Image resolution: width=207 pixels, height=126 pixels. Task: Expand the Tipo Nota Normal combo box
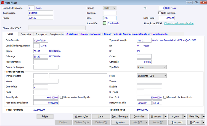click(152, 67)
